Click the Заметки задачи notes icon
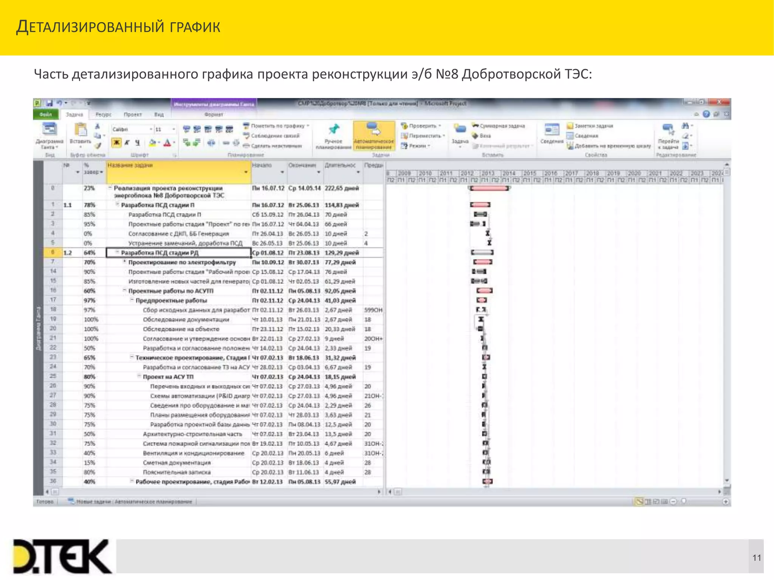This screenshot has height=580, width=774. pos(570,126)
